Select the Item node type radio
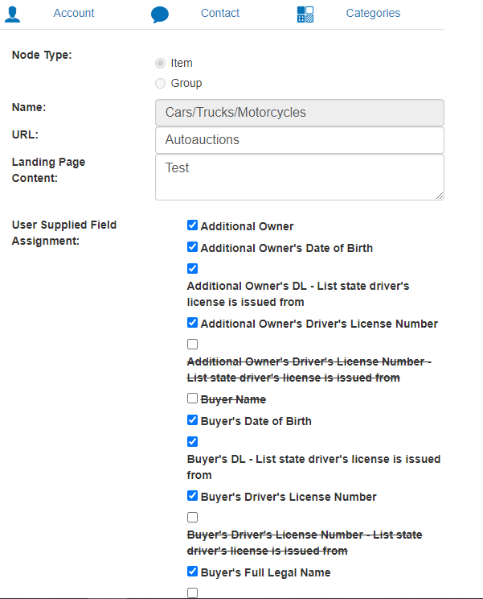The width and height of the screenshot is (483, 599). pos(161,63)
